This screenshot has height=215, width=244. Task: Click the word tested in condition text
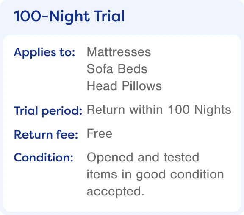pos(181,157)
